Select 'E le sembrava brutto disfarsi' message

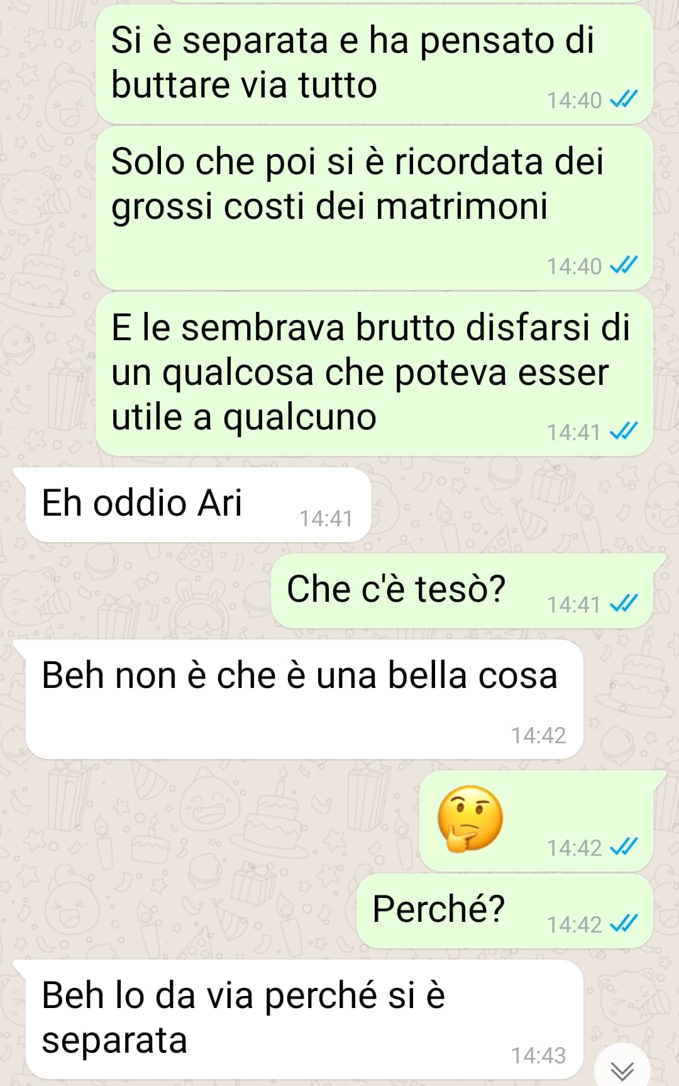click(x=374, y=374)
